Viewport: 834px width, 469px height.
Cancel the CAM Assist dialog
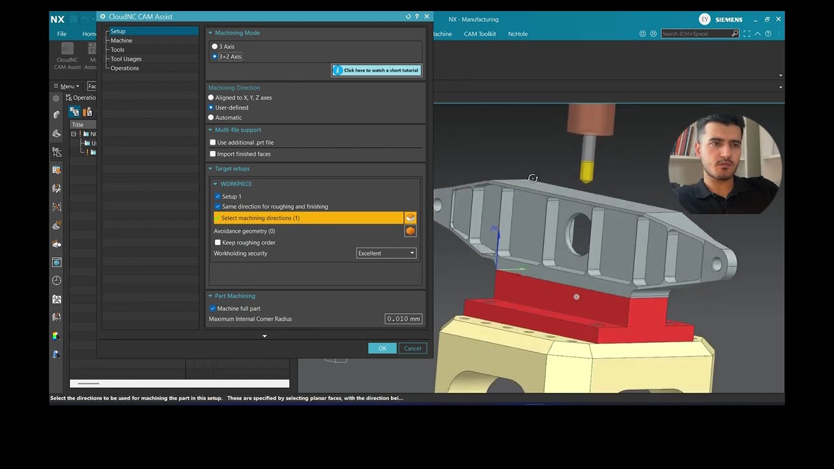click(x=412, y=348)
